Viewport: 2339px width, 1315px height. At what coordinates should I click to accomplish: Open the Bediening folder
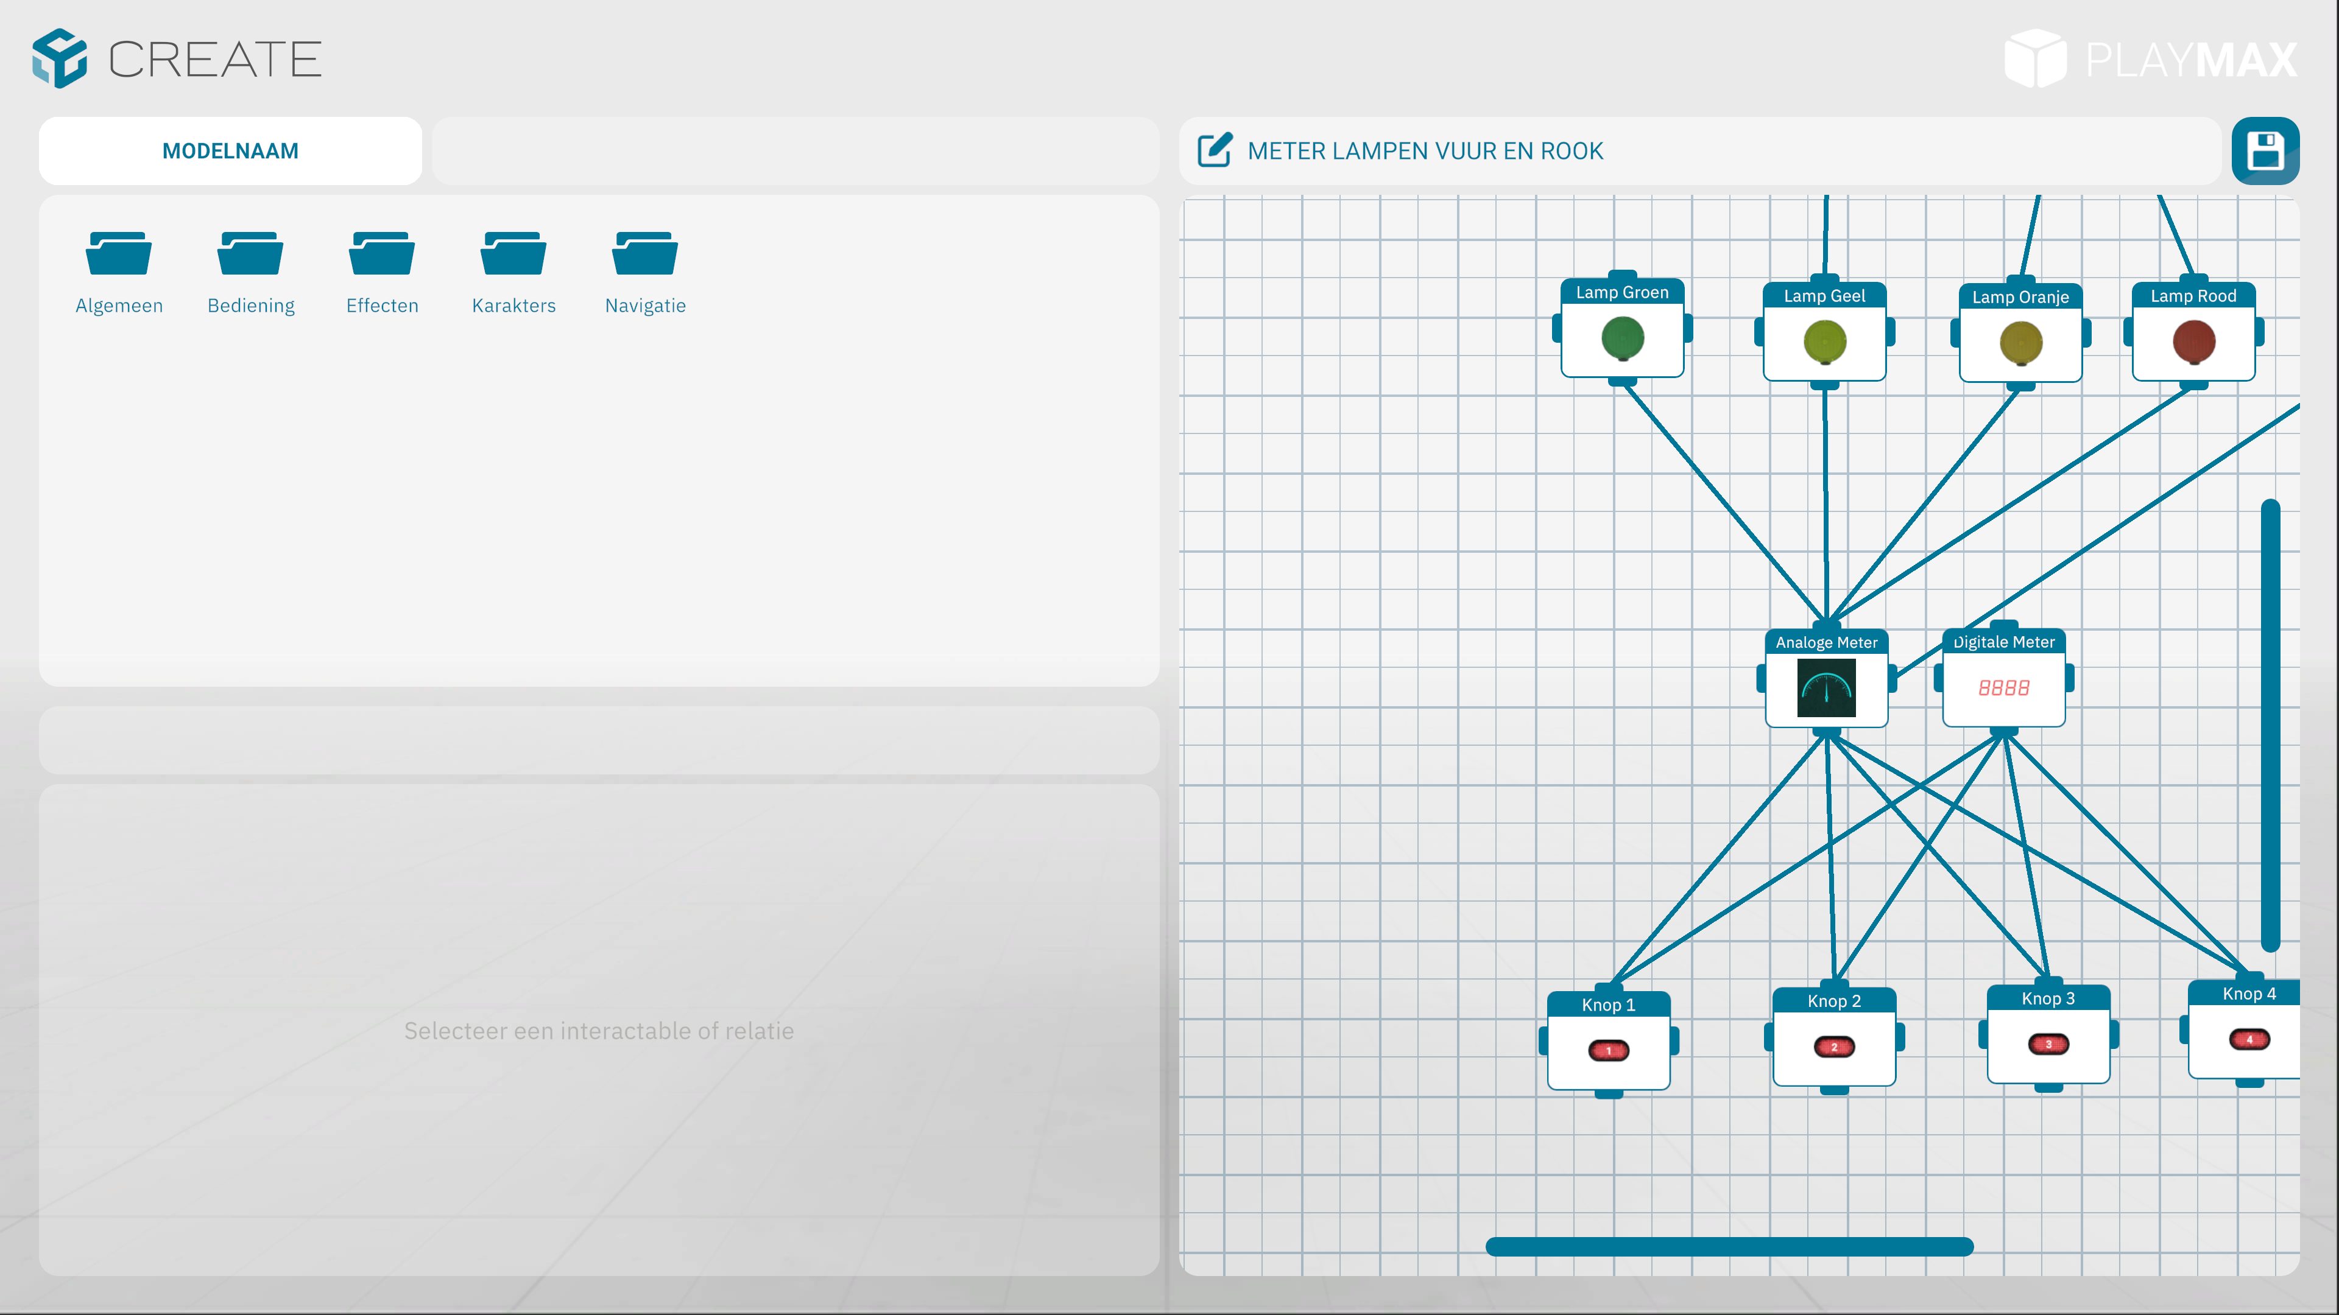(x=250, y=254)
